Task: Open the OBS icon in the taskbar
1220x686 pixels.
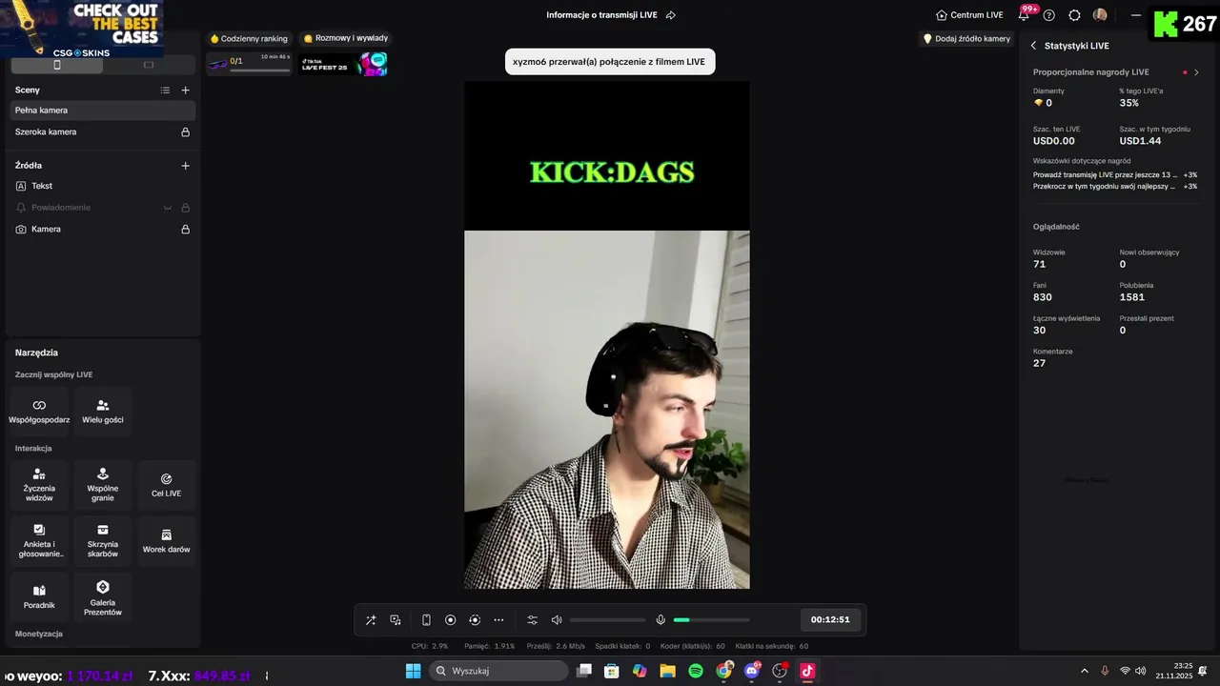Action: coord(780,671)
